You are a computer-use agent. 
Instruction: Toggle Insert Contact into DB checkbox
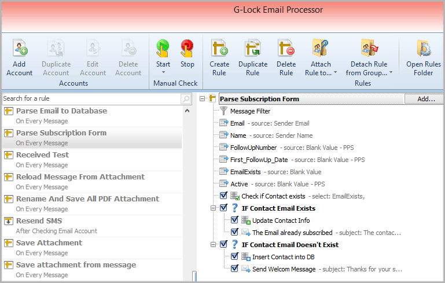(x=234, y=256)
